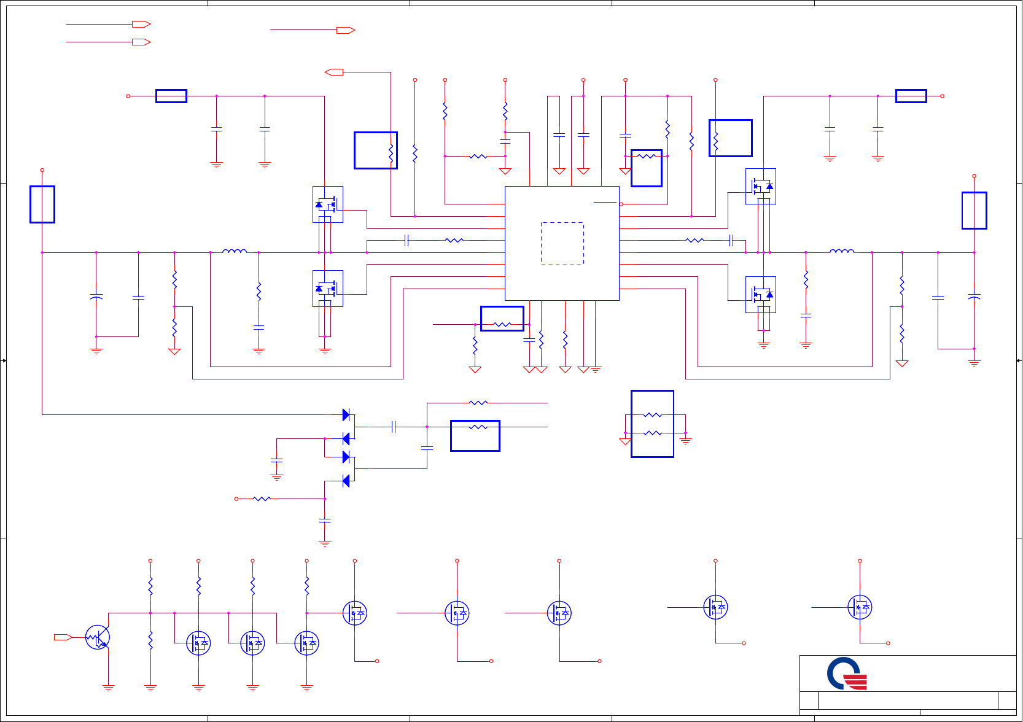The width and height of the screenshot is (1023, 722).
Task: Select the tall empty blue box at far right
Action: click(x=974, y=211)
